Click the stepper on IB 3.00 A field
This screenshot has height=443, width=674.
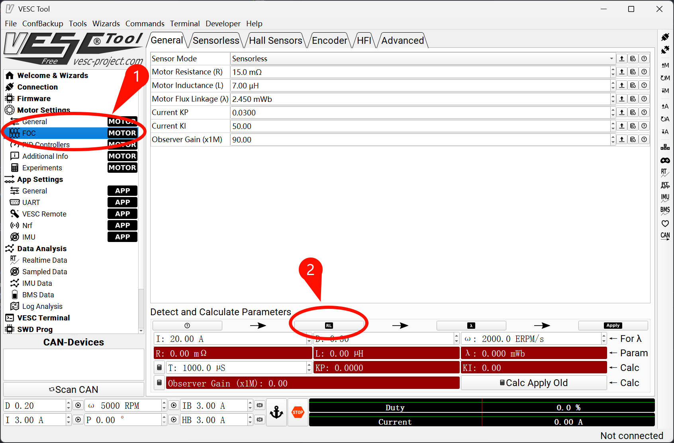coord(250,406)
